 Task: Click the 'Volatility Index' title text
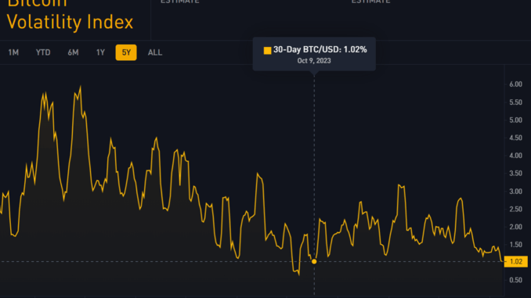(70, 23)
